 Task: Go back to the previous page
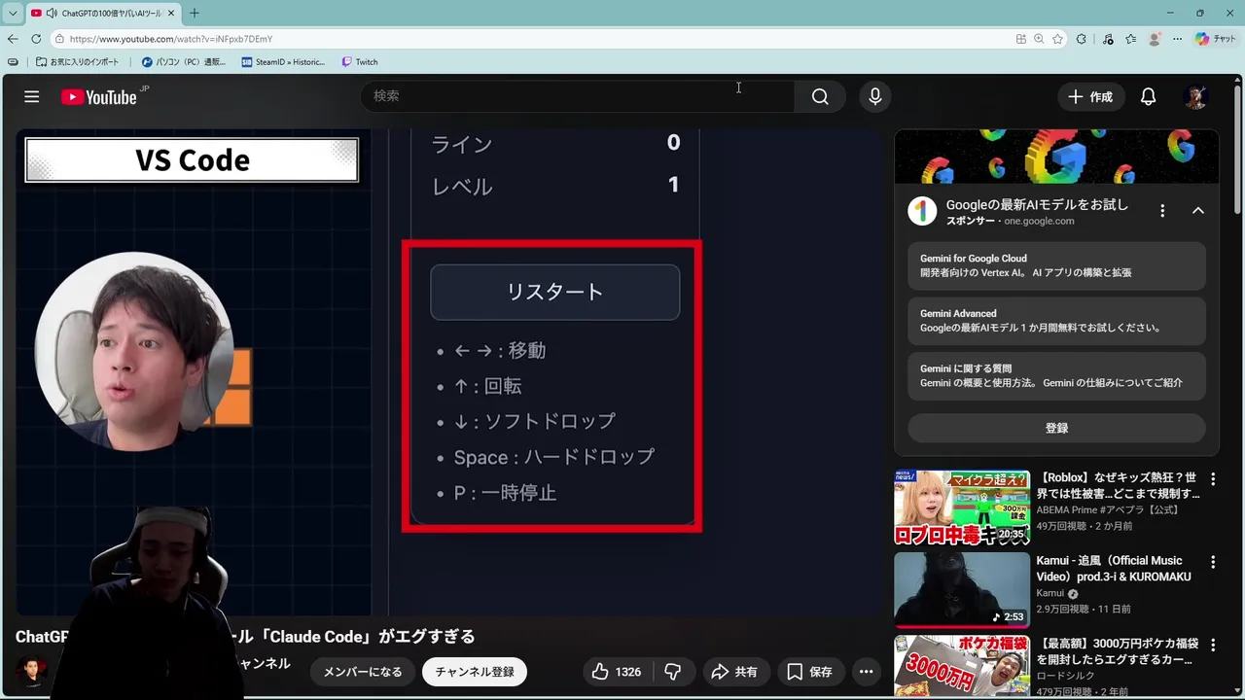click(13, 39)
